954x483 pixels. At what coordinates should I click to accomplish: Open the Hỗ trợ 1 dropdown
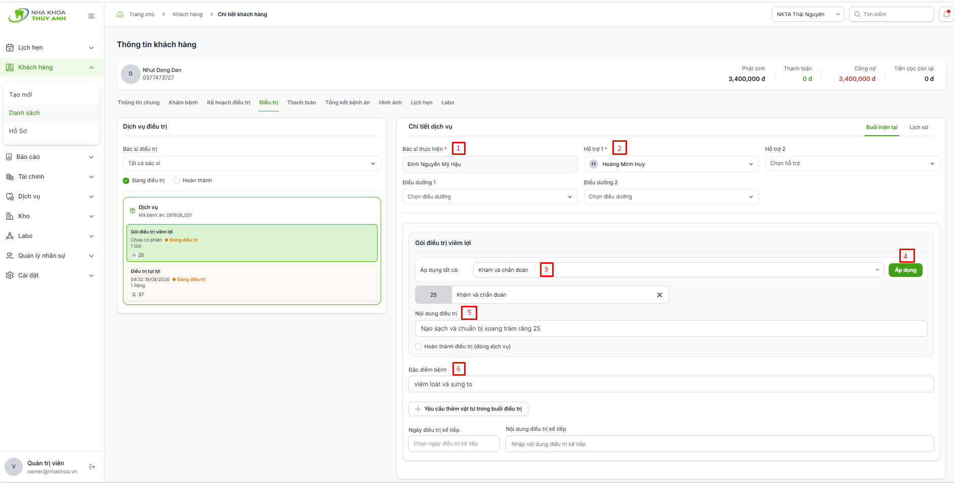pyautogui.click(x=671, y=164)
